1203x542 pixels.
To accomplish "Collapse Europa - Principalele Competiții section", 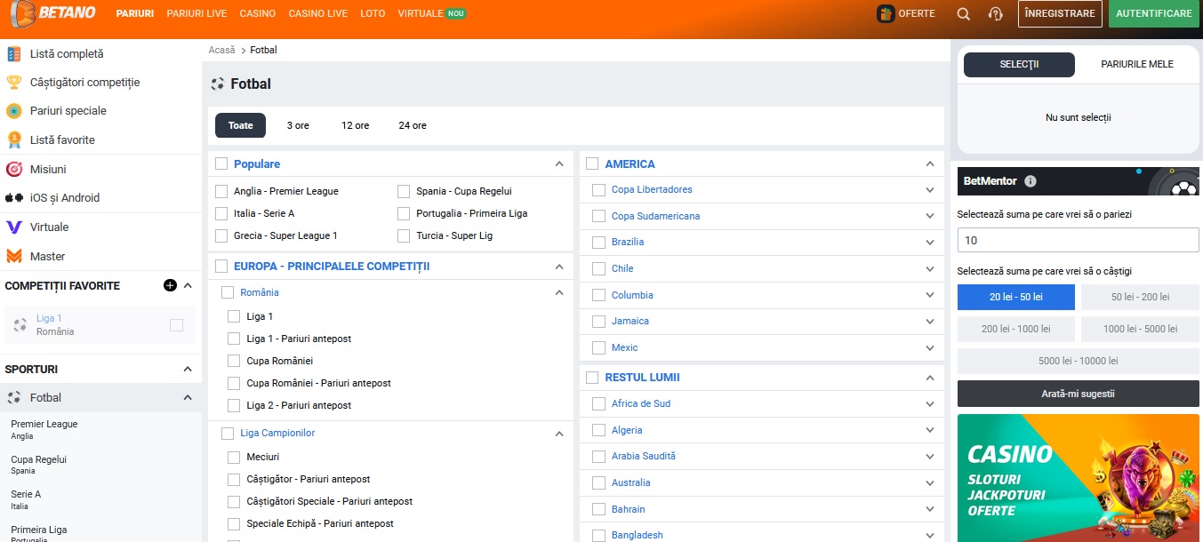I will point(559,267).
